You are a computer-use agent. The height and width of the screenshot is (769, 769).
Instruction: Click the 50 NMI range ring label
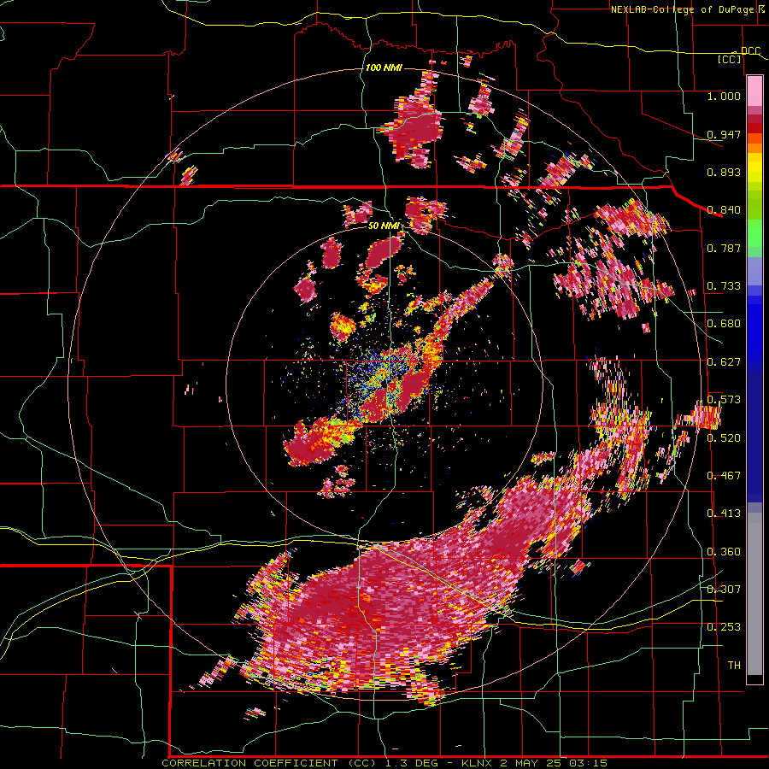pos(384,226)
